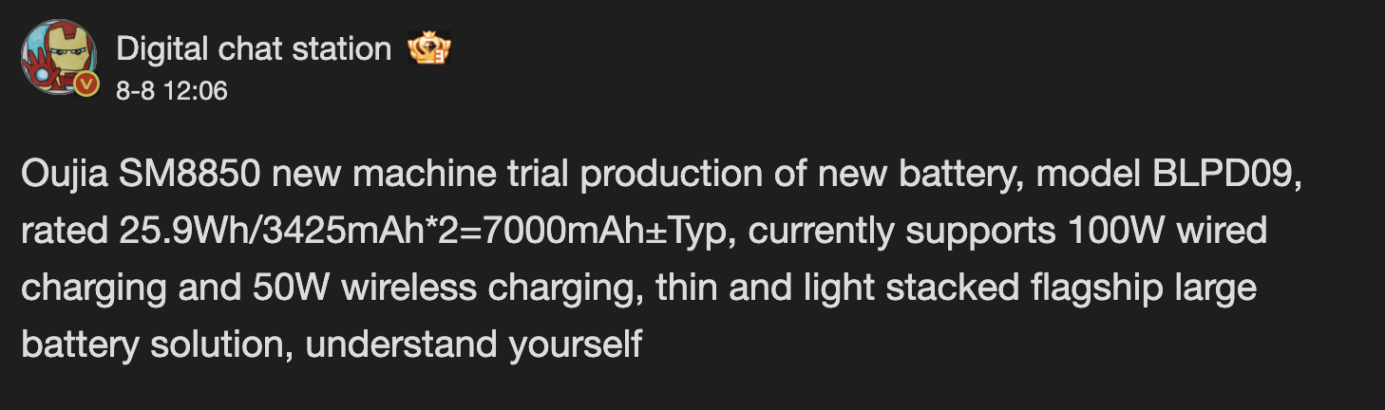Image resolution: width=1385 pixels, height=410 pixels.
Task: Click the phrase understand yourself
Action: pyautogui.click(x=474, y=344)
